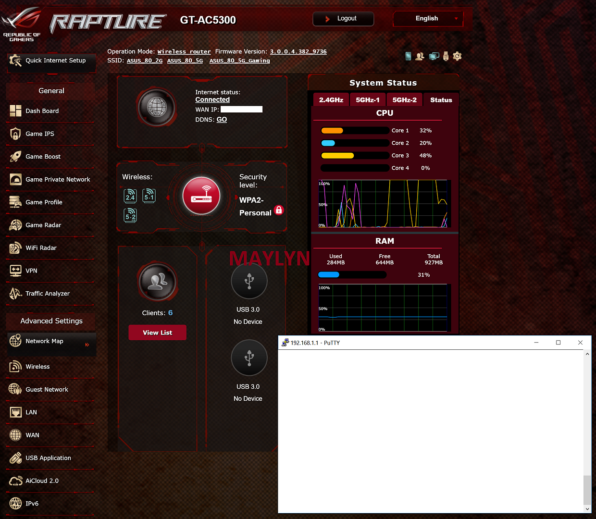Click the expand arrow beside Network Map

[87, 345]
